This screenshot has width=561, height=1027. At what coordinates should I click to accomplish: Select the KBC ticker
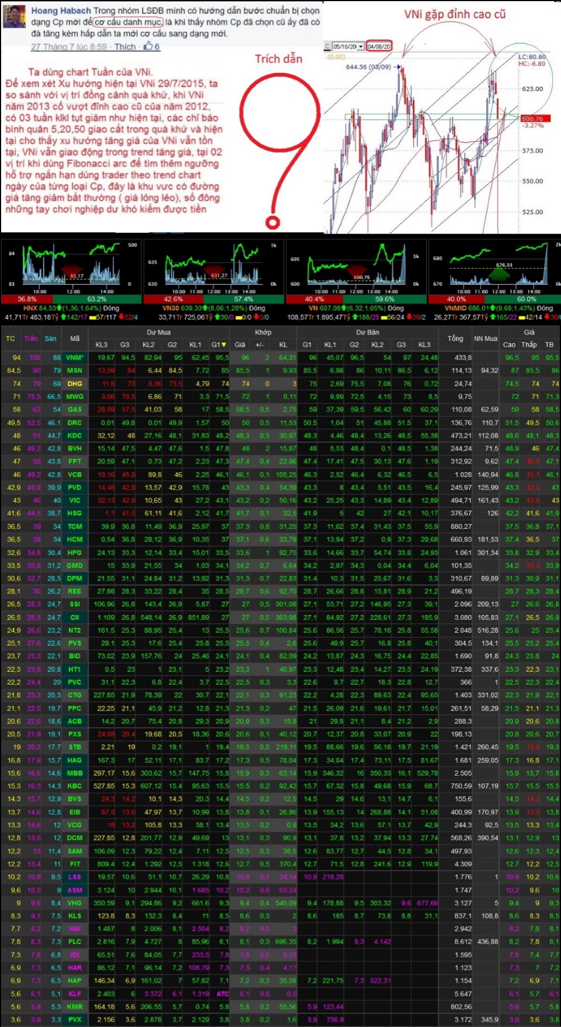pos(75,786)
